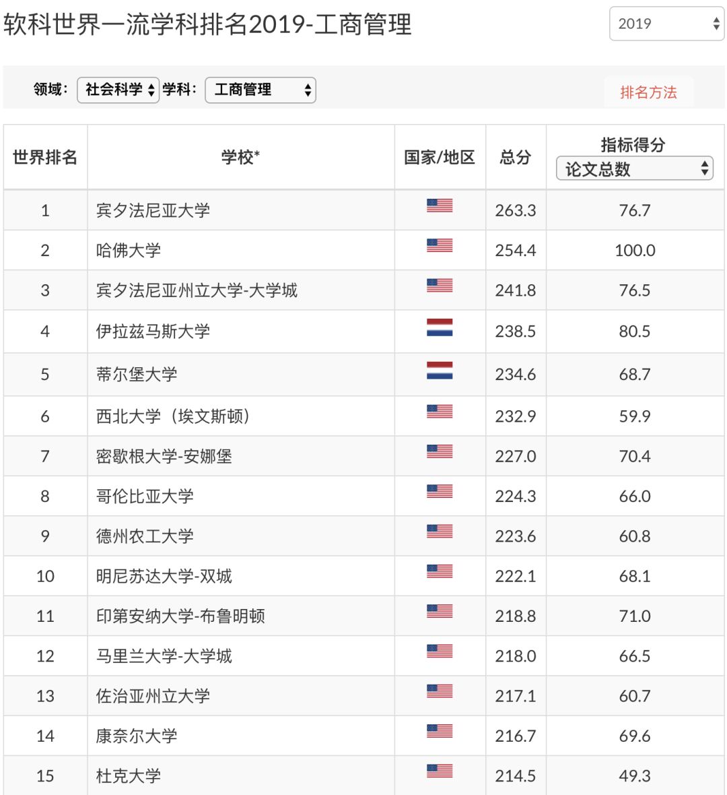This screenshot has width=727, height=795.
Task: Click the Netherlands flag for 伊拉兹马斯大学
Action: coord(439,327)
